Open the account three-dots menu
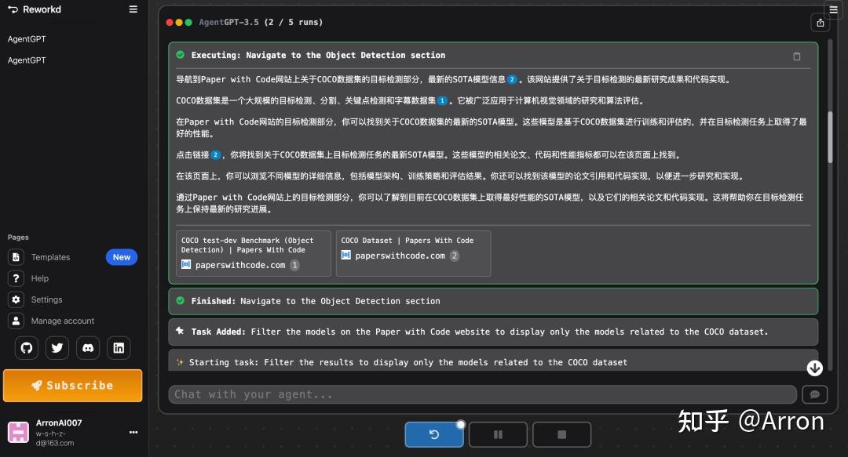The image size is (848, 457). [x=133, y=432]
